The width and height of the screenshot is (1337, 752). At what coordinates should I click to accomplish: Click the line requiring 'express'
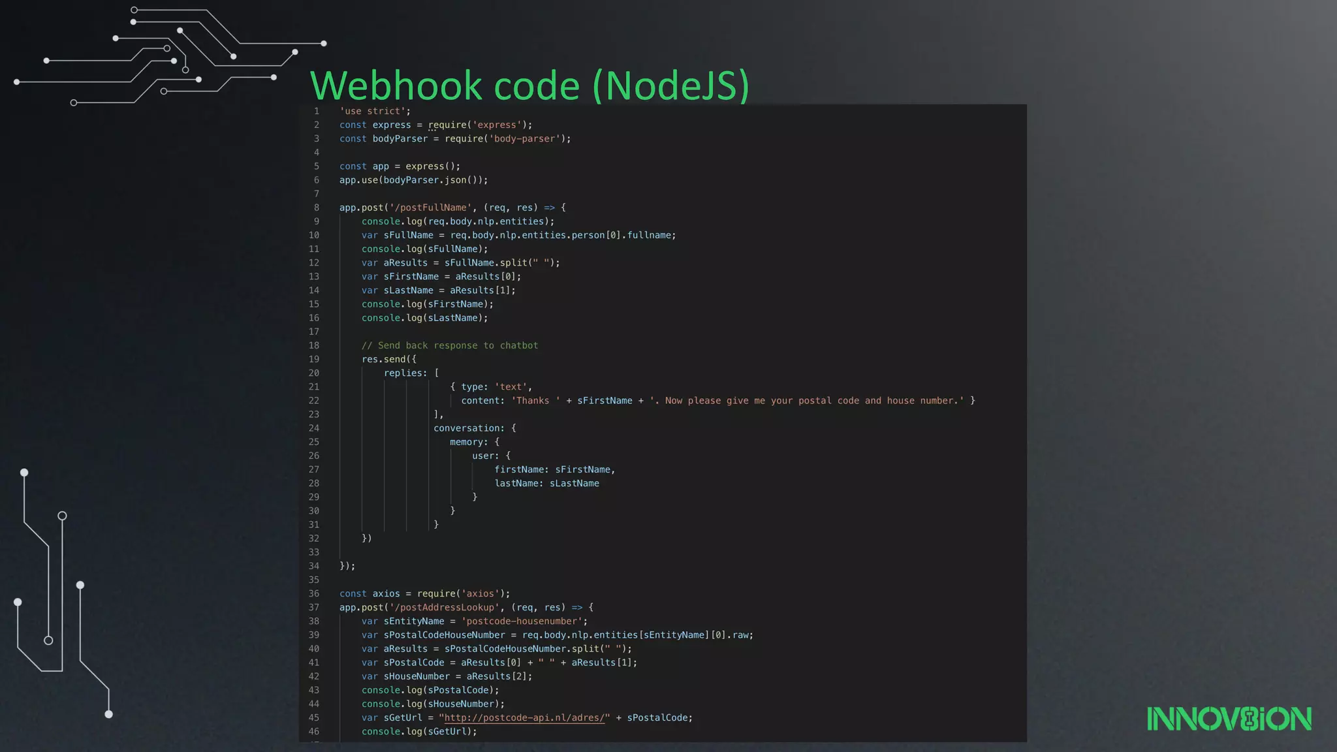(x=436, y=125)
